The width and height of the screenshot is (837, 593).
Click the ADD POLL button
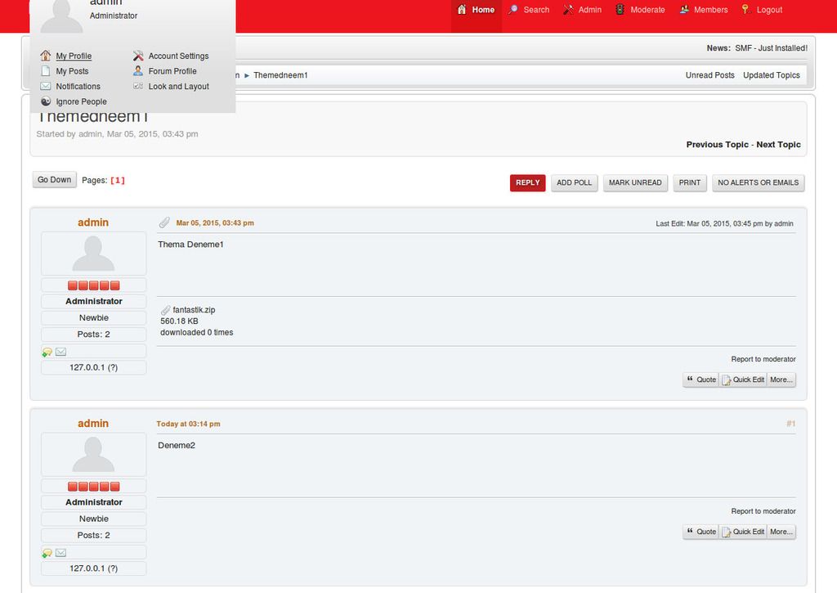point(575,182)
